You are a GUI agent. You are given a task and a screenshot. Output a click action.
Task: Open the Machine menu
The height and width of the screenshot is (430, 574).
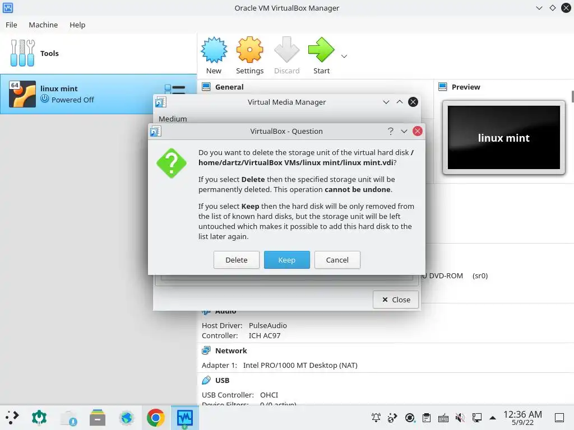[x=43, y=25]
